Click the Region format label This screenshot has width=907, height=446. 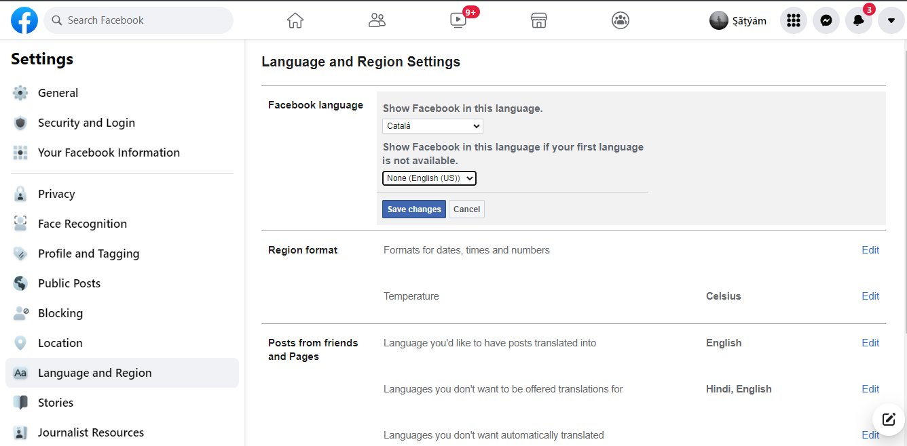(x=303, y=250)
